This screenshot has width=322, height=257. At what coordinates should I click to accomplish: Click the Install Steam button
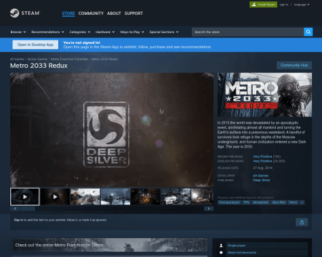point(263,5)
